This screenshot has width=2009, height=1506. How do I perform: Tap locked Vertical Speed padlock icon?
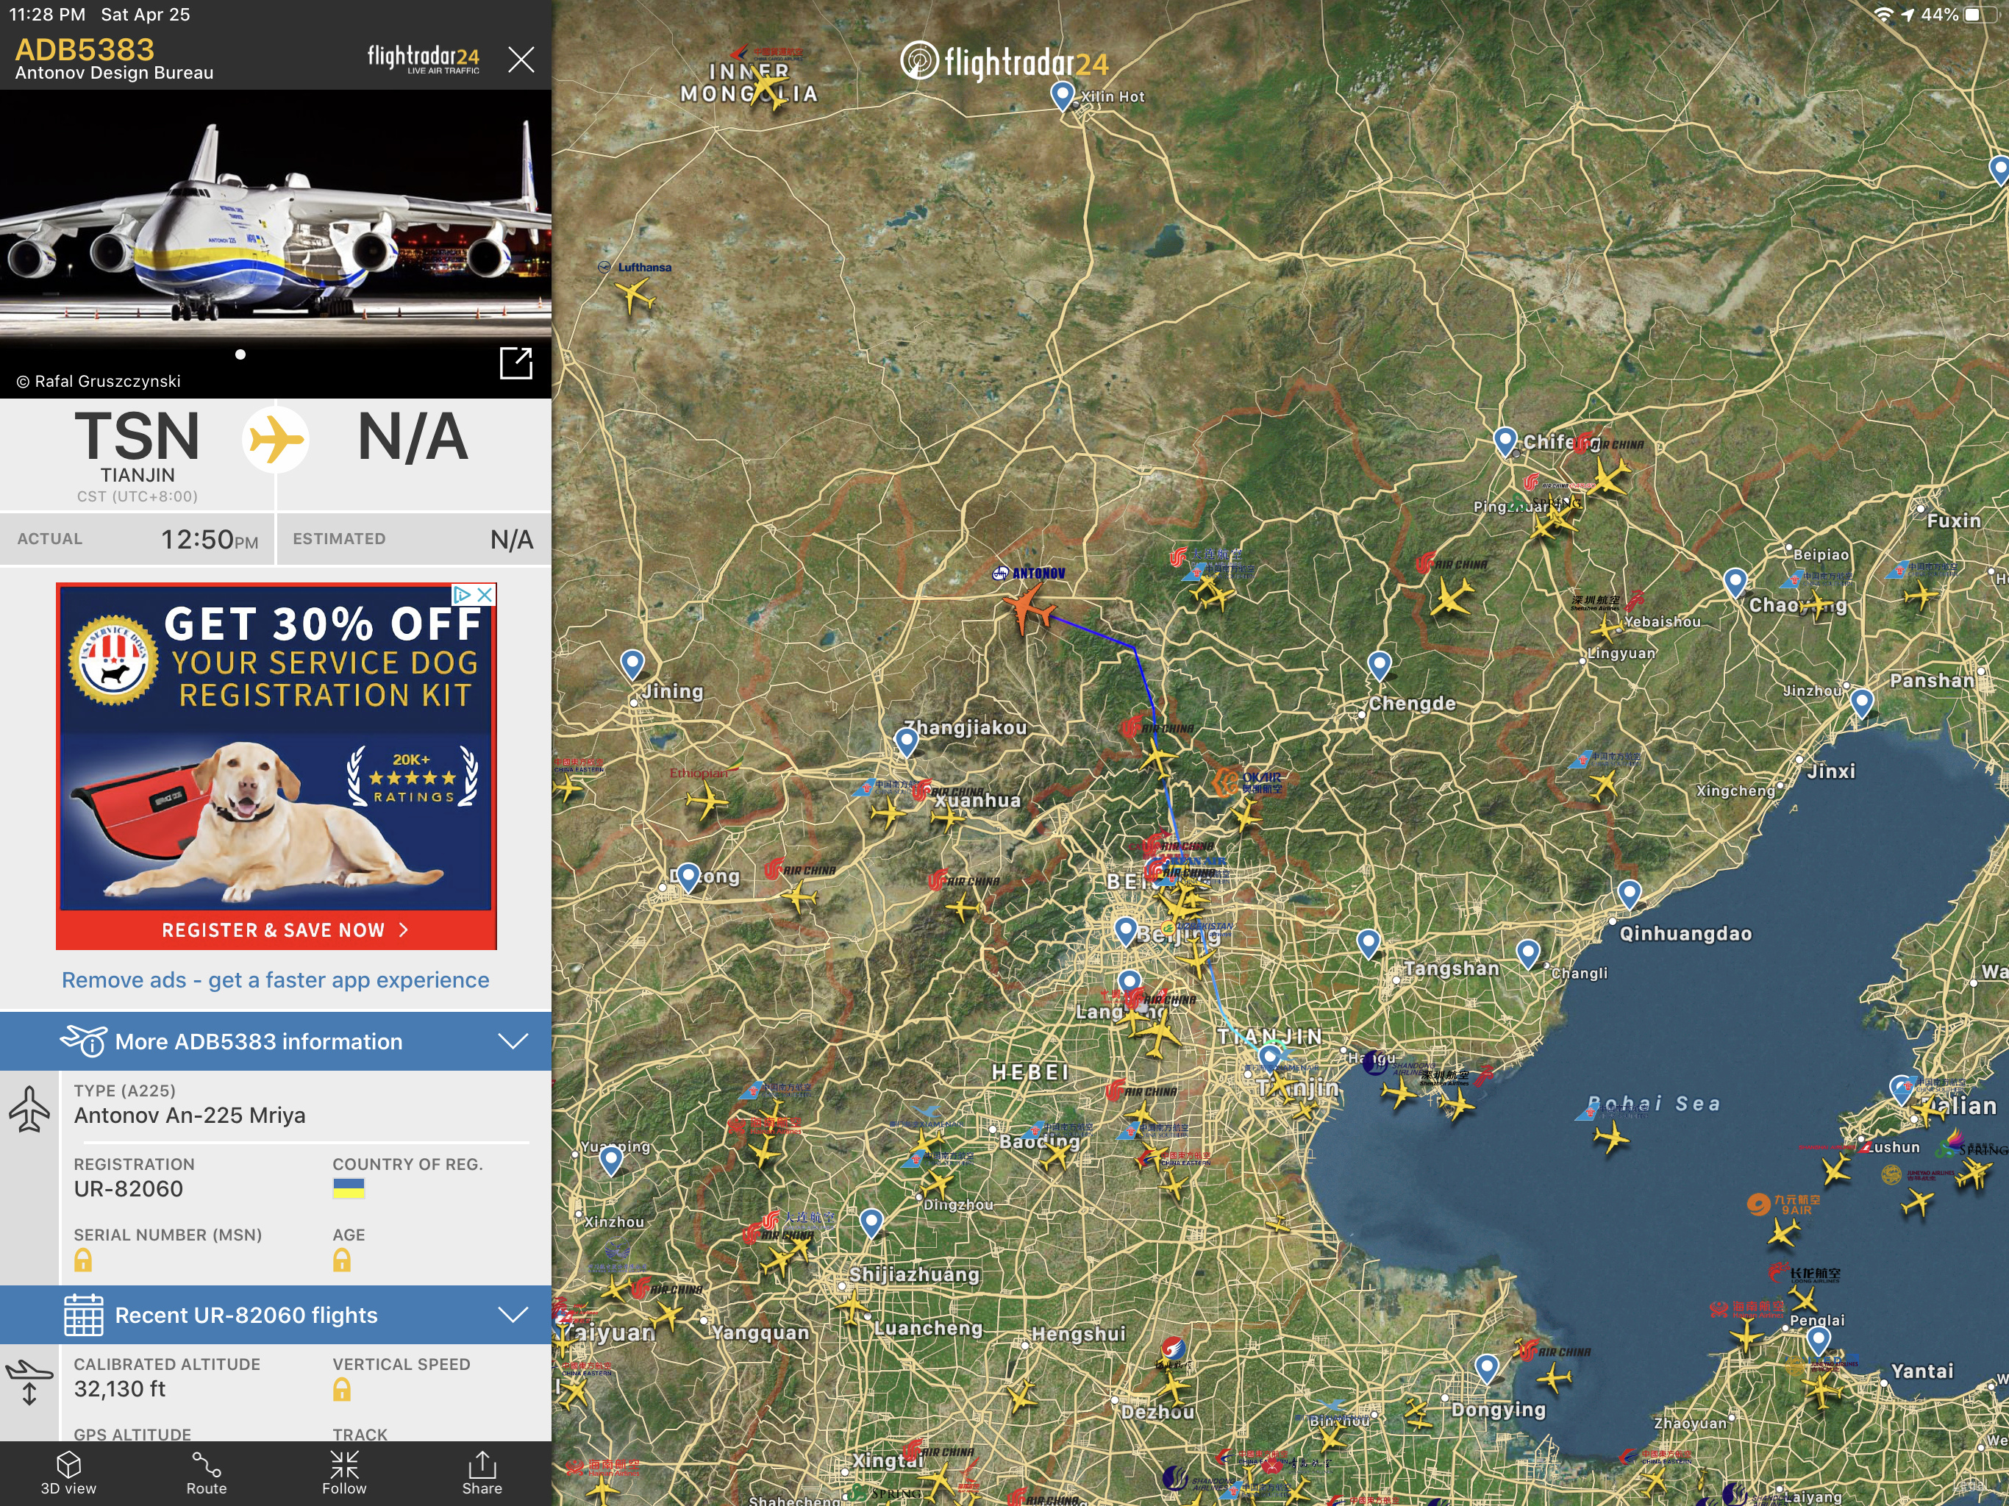[x=341, y=1389]
